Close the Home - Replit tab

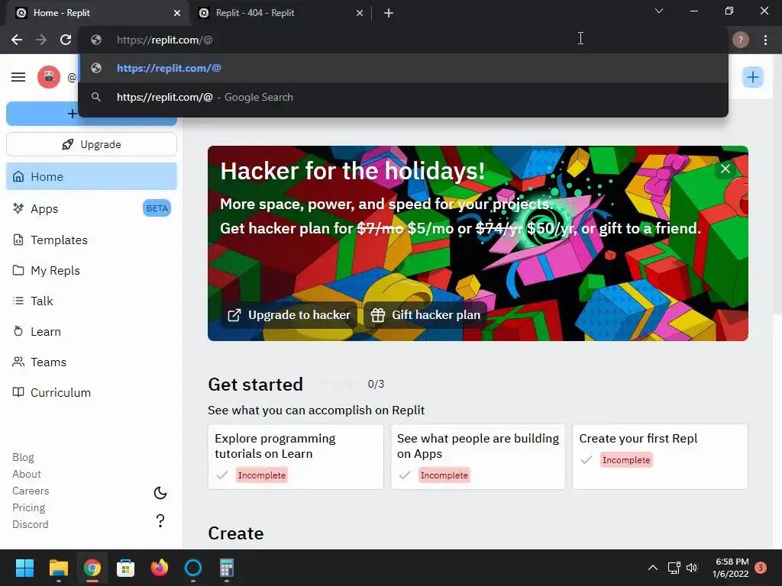[x=177, y=13]
